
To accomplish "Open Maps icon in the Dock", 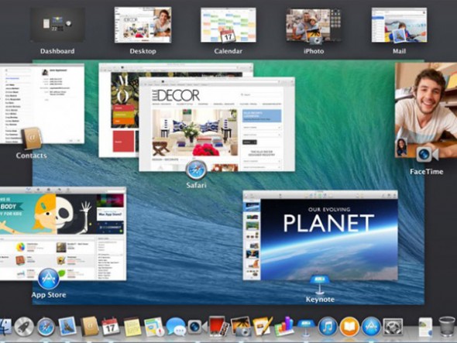I will (154, 327).
